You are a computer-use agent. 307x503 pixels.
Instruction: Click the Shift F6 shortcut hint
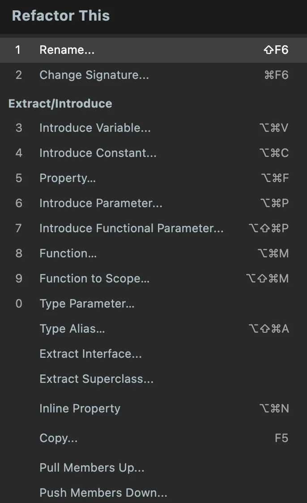click(x=276, y=50)
